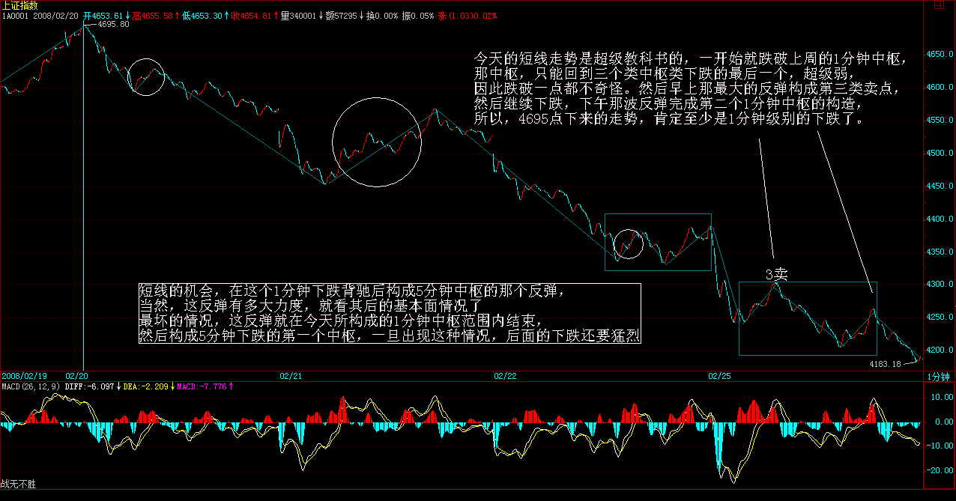Select the bordered text annotation about 短线的机会
This screenshot has width=956, height=501.
click(390, 313)
